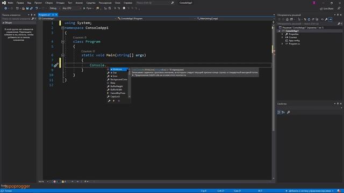Click the Solution Explorer Properties wrench icon
The width and height of the screenshot is (344, 193).
coord(326,19)
